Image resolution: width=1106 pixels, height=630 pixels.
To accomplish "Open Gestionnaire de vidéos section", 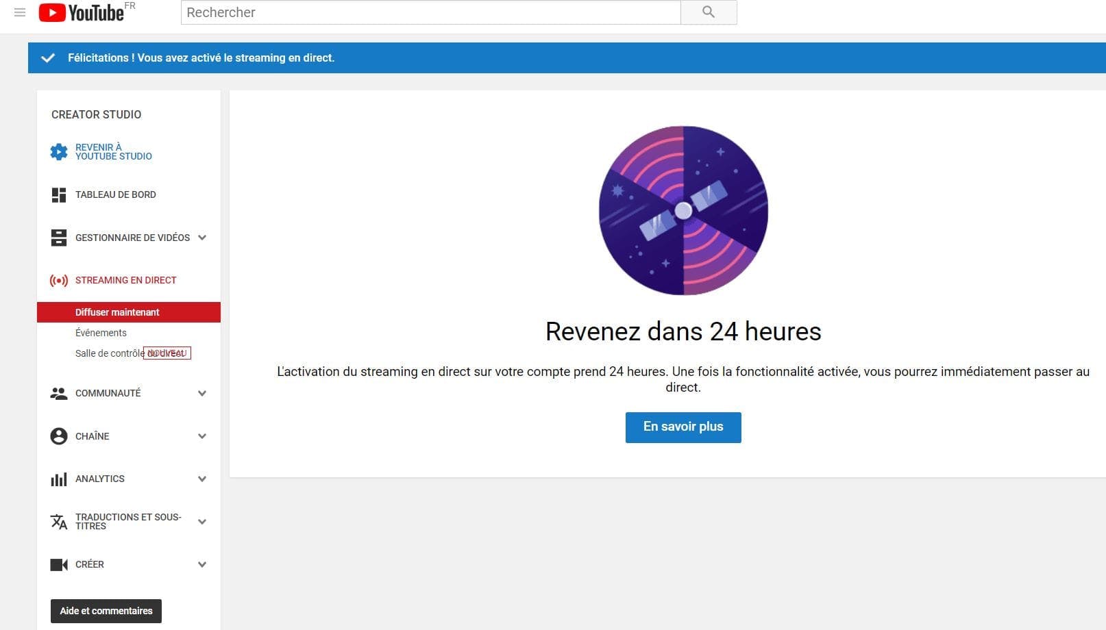I will (x=132, y=238).
